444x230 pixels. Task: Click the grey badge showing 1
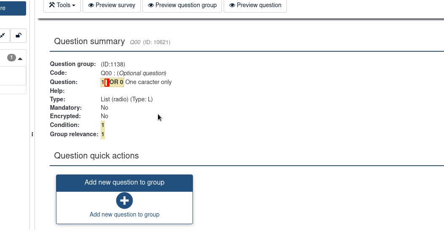pyautogui.click(x=11, y=58)
